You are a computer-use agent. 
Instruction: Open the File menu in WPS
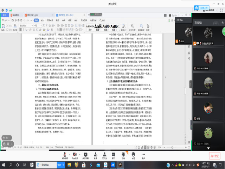pyautogui.click(x=5, y=20)
